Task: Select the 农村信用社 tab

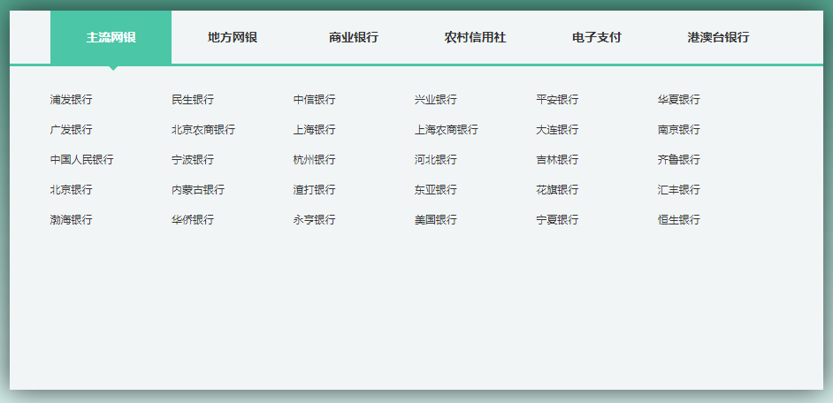Action: (475, 37)
